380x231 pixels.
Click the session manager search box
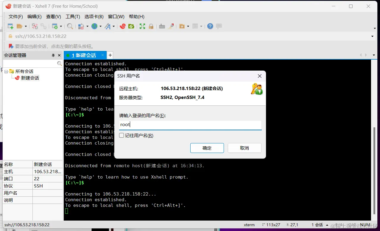point(30,63)
